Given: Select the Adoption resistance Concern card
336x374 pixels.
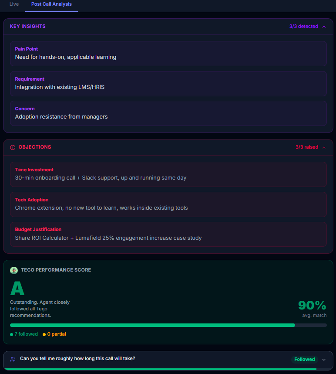Looking at the screenshot, I should [x=168, y=113].
